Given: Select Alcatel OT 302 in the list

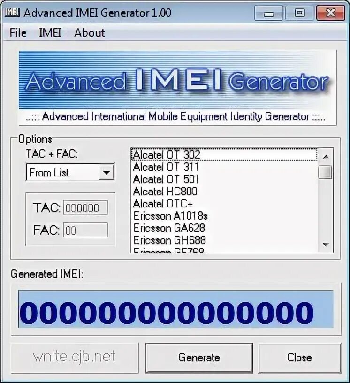Looking at the screenshot, I should click(224, 154).
